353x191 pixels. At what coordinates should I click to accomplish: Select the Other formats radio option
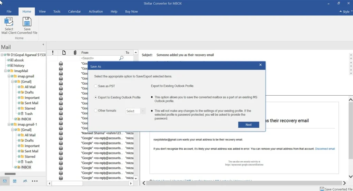point(96,110)
